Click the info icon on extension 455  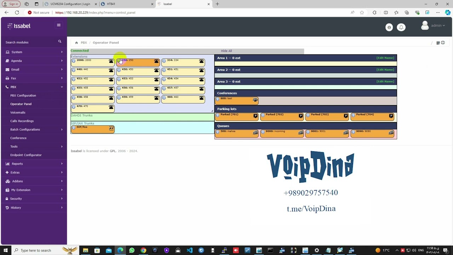point(74,89)
